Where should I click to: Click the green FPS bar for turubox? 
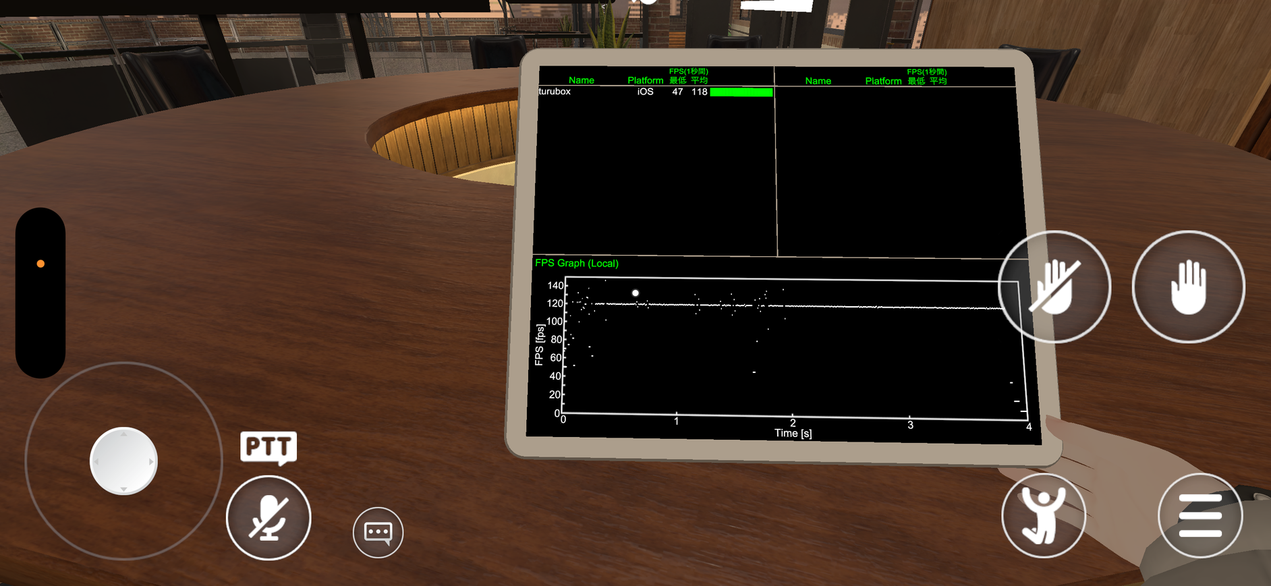pyautogui.click(x=741, y=92)
